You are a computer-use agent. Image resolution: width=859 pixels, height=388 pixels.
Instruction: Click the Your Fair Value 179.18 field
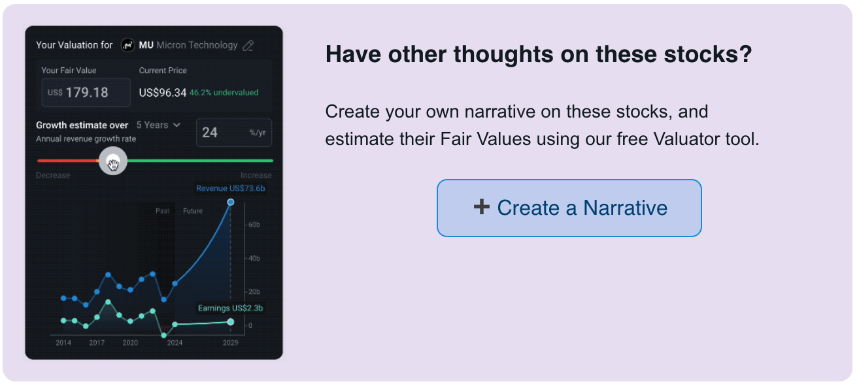pos(86,93)
